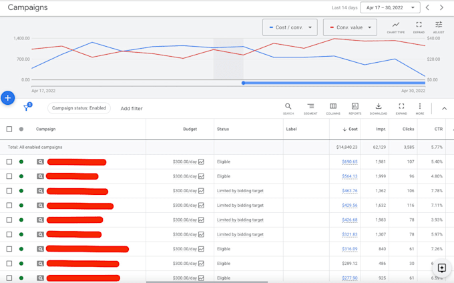Open status dropdown dot for the $690.65 campaign

click(x=21, y=162)
